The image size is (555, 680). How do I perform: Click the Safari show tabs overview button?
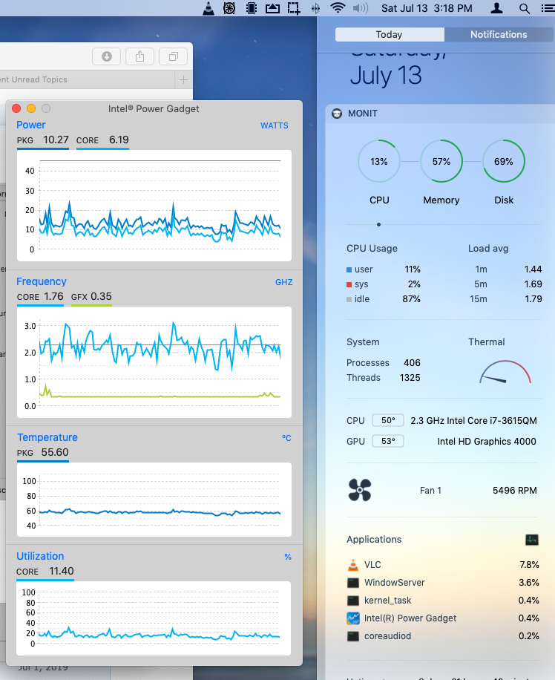(174, 56)
